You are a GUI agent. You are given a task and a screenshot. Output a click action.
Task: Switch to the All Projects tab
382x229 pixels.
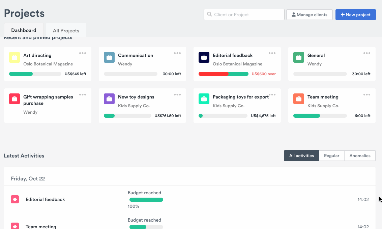[66, 30]
